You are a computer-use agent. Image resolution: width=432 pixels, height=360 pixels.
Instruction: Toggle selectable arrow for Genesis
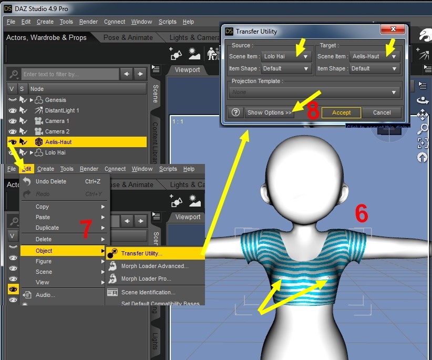pos(23,100)
